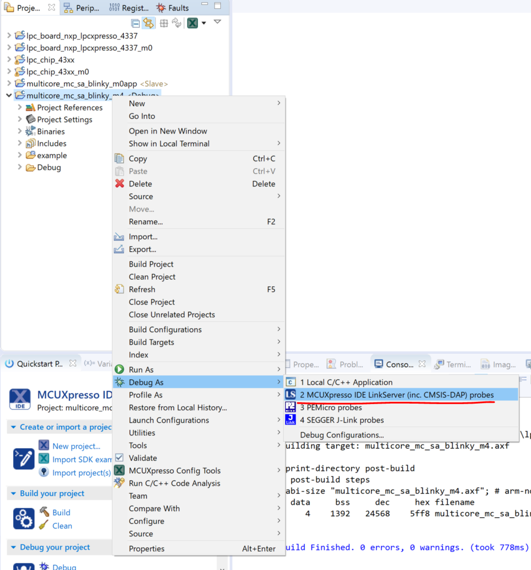Click Import project(s) link
The height and width of the screenshot is (570, 531).
[81, 473]
